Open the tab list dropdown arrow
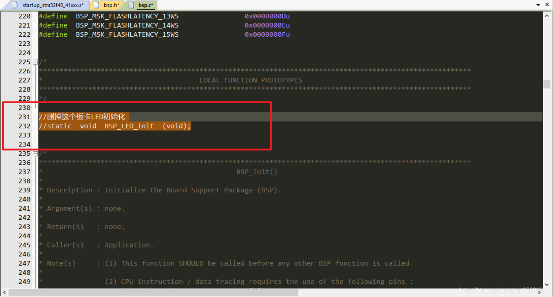Image resolution: width=553 pixels, height=297 pixels. [x=538, y=5]
